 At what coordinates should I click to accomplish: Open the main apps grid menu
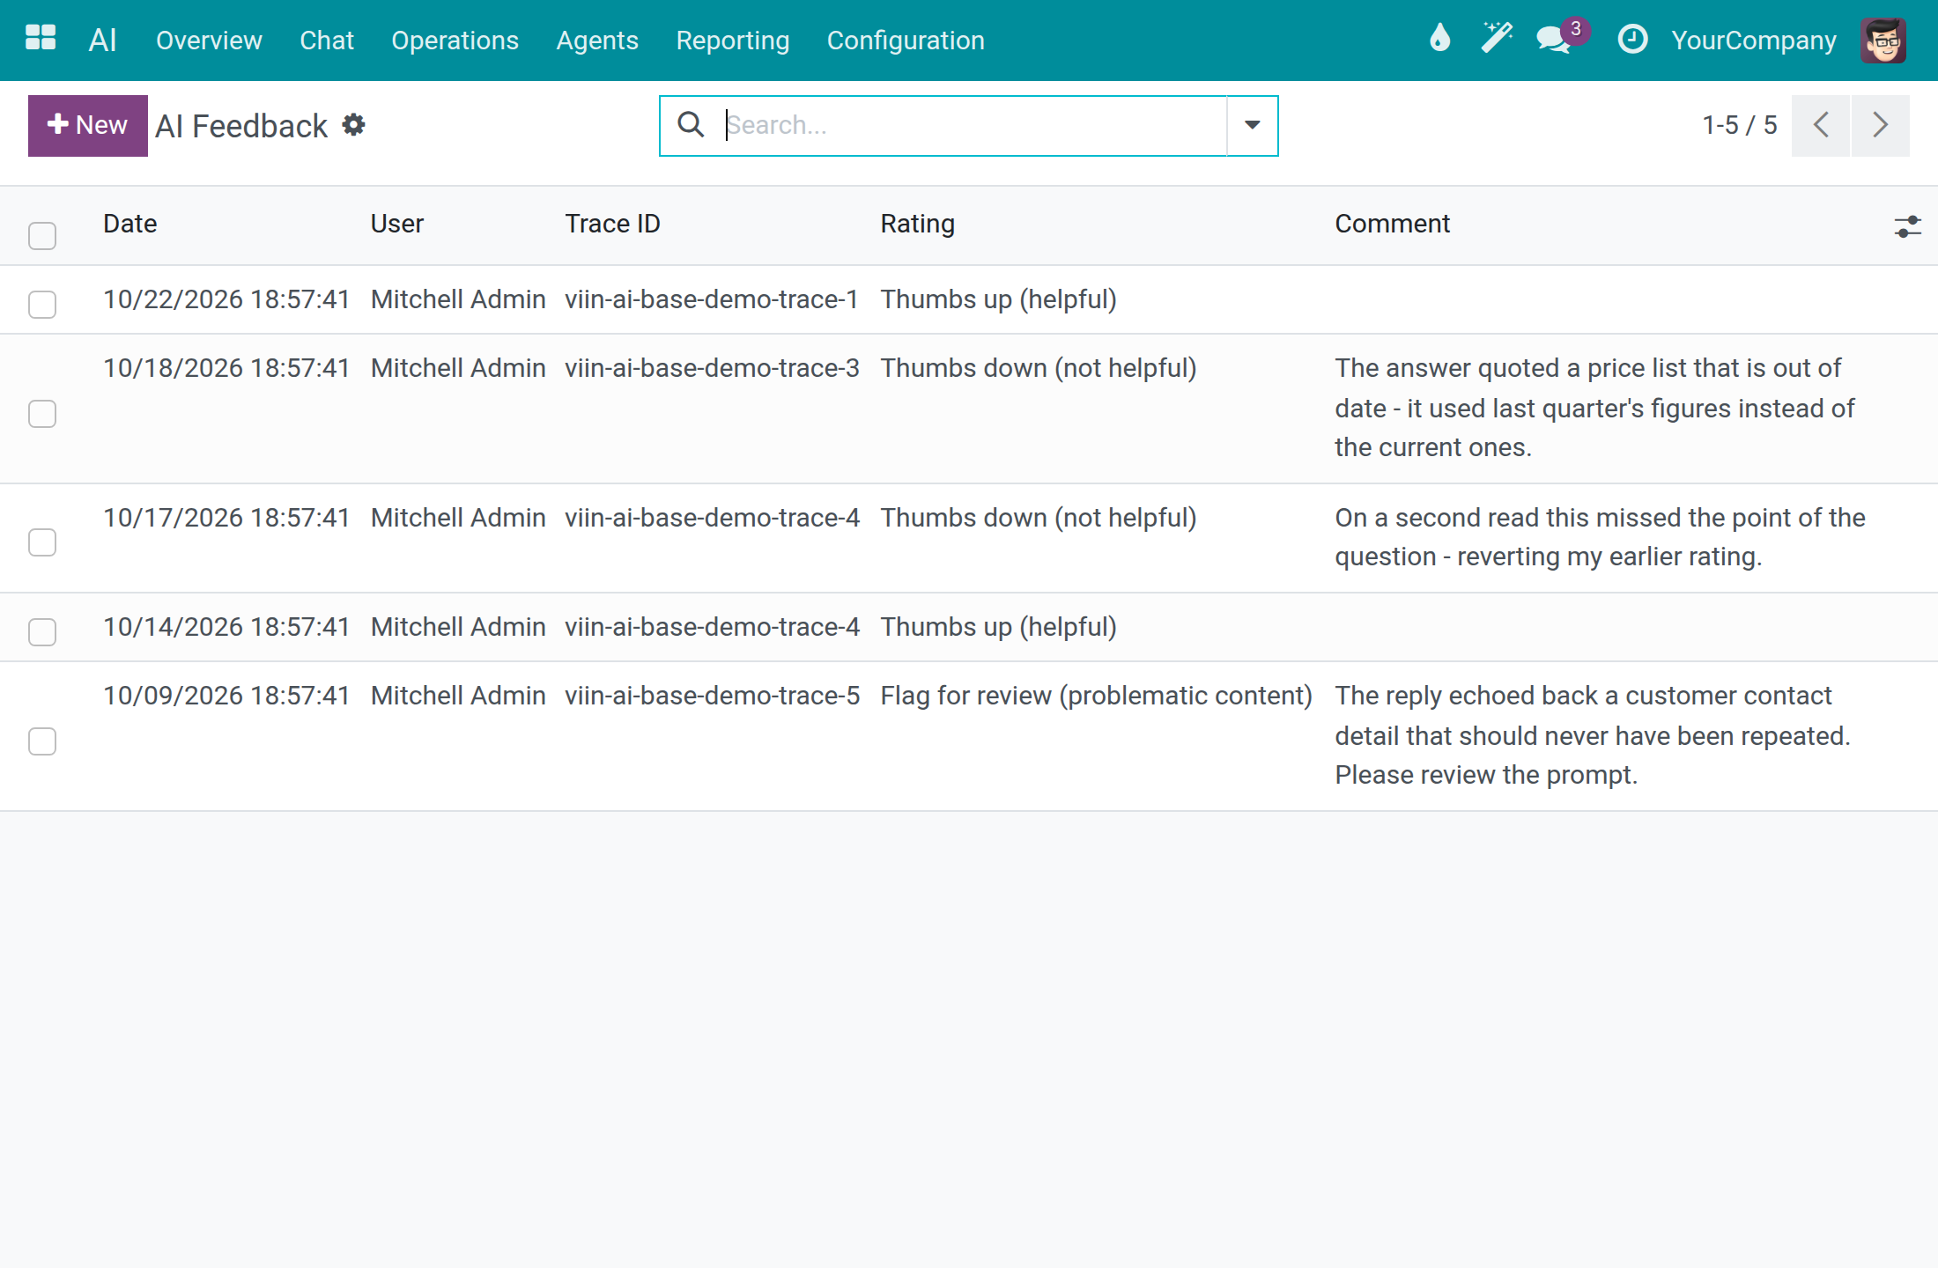(x=41, y=39)
